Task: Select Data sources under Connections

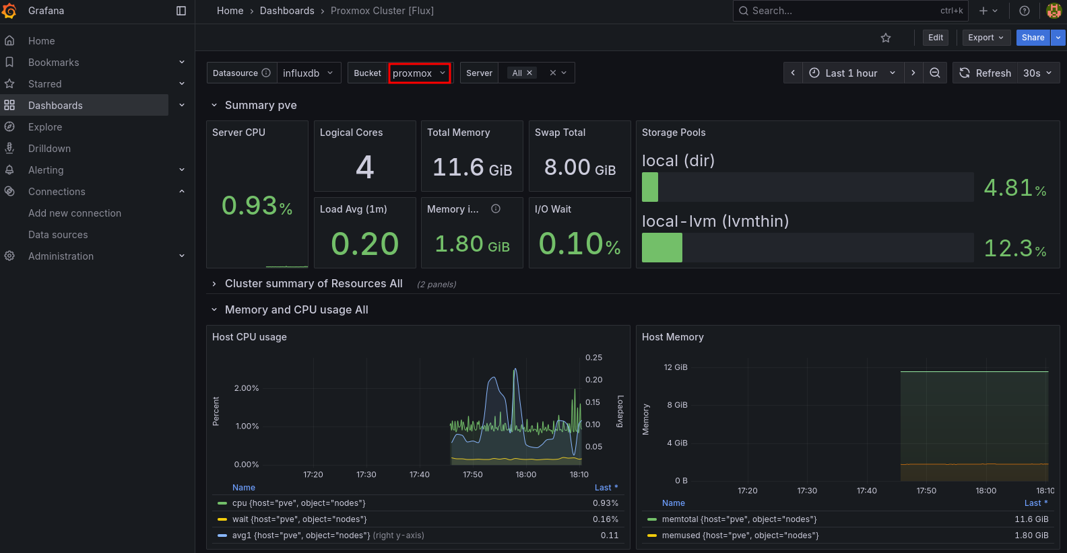Action: coord(58,235)
